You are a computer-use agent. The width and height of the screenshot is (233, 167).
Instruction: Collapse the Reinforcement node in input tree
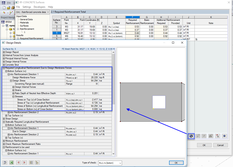pos(18,29)
